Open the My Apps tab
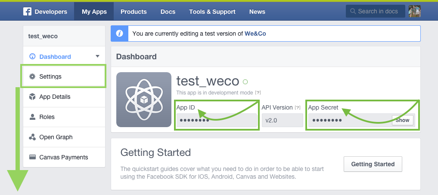Image resolution: width=438 pixels, height=195 pixels. click(x=94, y=12)
